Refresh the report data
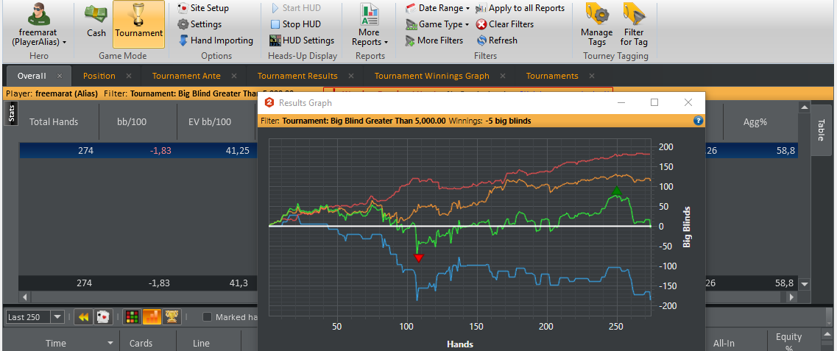 [x=497, y=40]
